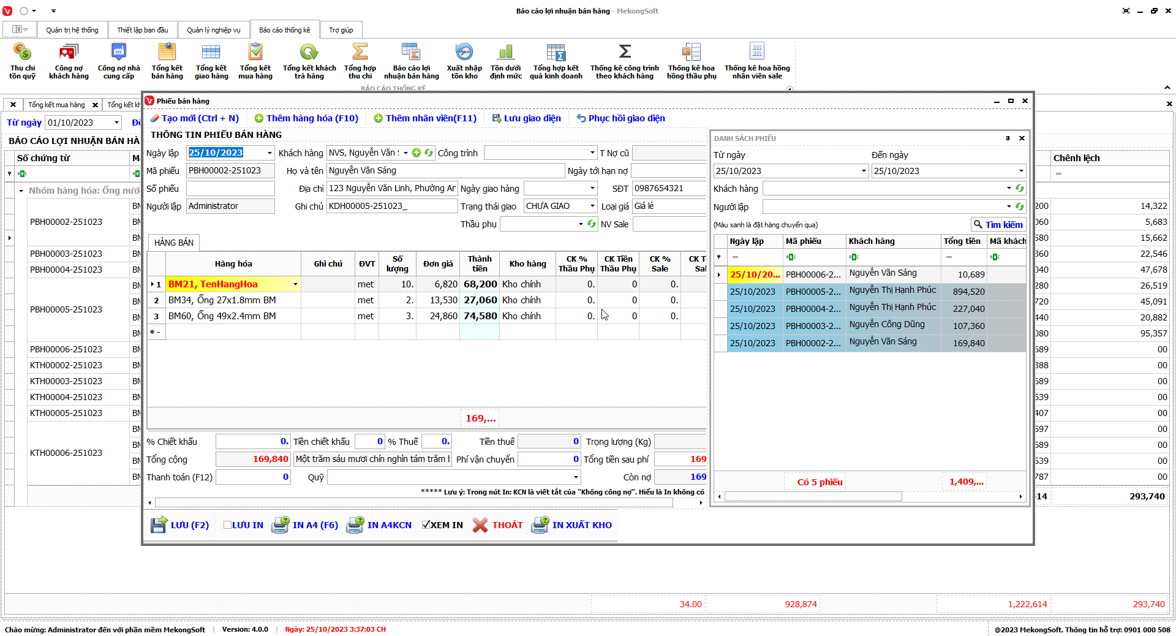Screen dimensions: 1176x636
Task: Click the Số phiếu input field
Action: click(x=230, y=189)
